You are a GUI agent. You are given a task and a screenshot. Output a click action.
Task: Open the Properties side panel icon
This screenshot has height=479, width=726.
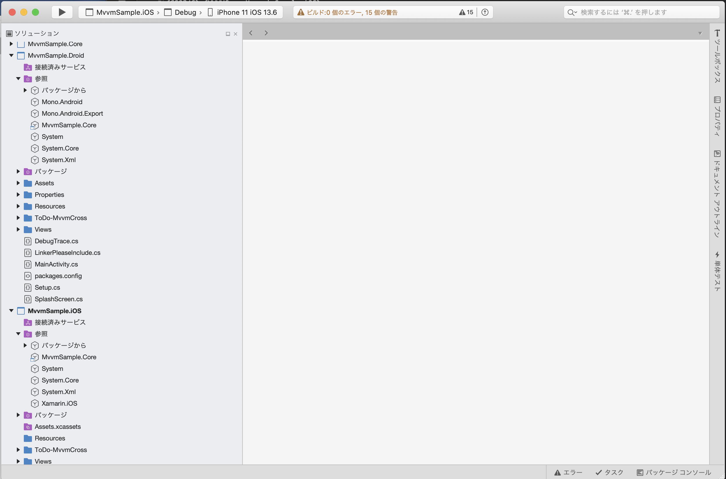pyautogui.click(x=717, y=100)
